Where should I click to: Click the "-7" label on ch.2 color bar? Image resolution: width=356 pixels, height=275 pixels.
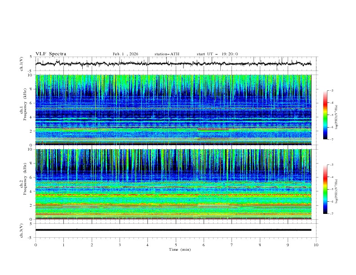coord(331,214)
